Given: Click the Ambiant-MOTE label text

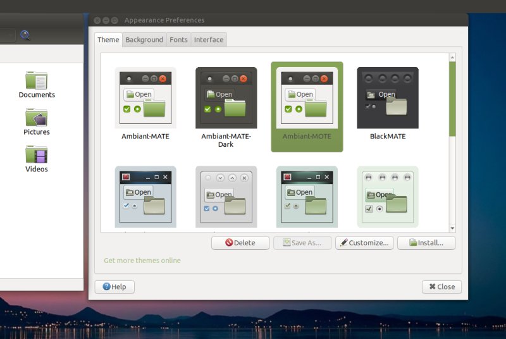Looking at the screenshot, I should (x=307, y=136).
